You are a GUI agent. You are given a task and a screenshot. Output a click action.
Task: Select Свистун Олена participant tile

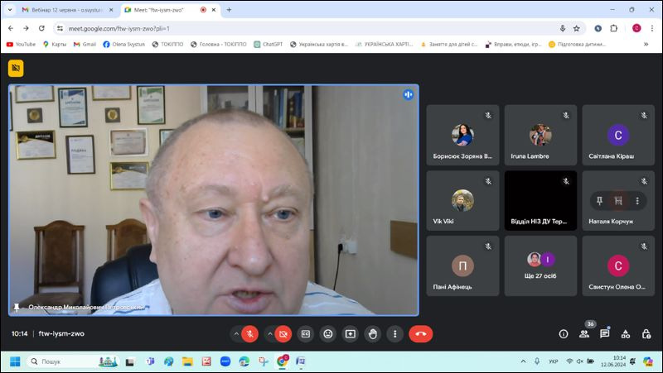pos(618,265)
